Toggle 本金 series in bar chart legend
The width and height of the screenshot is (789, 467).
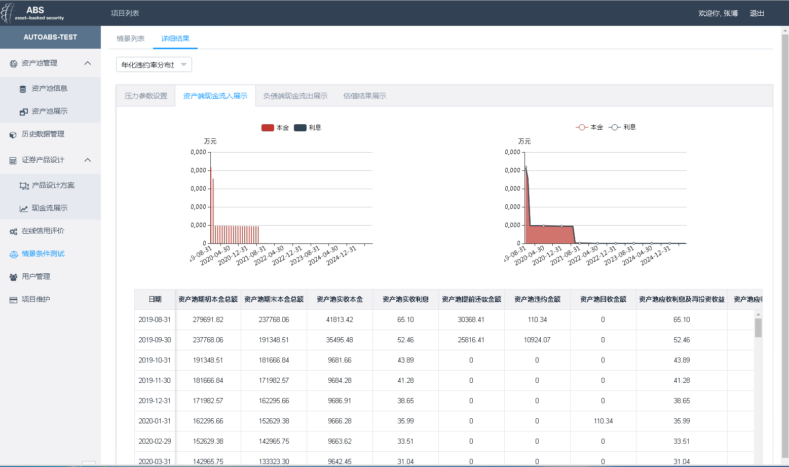275,128
